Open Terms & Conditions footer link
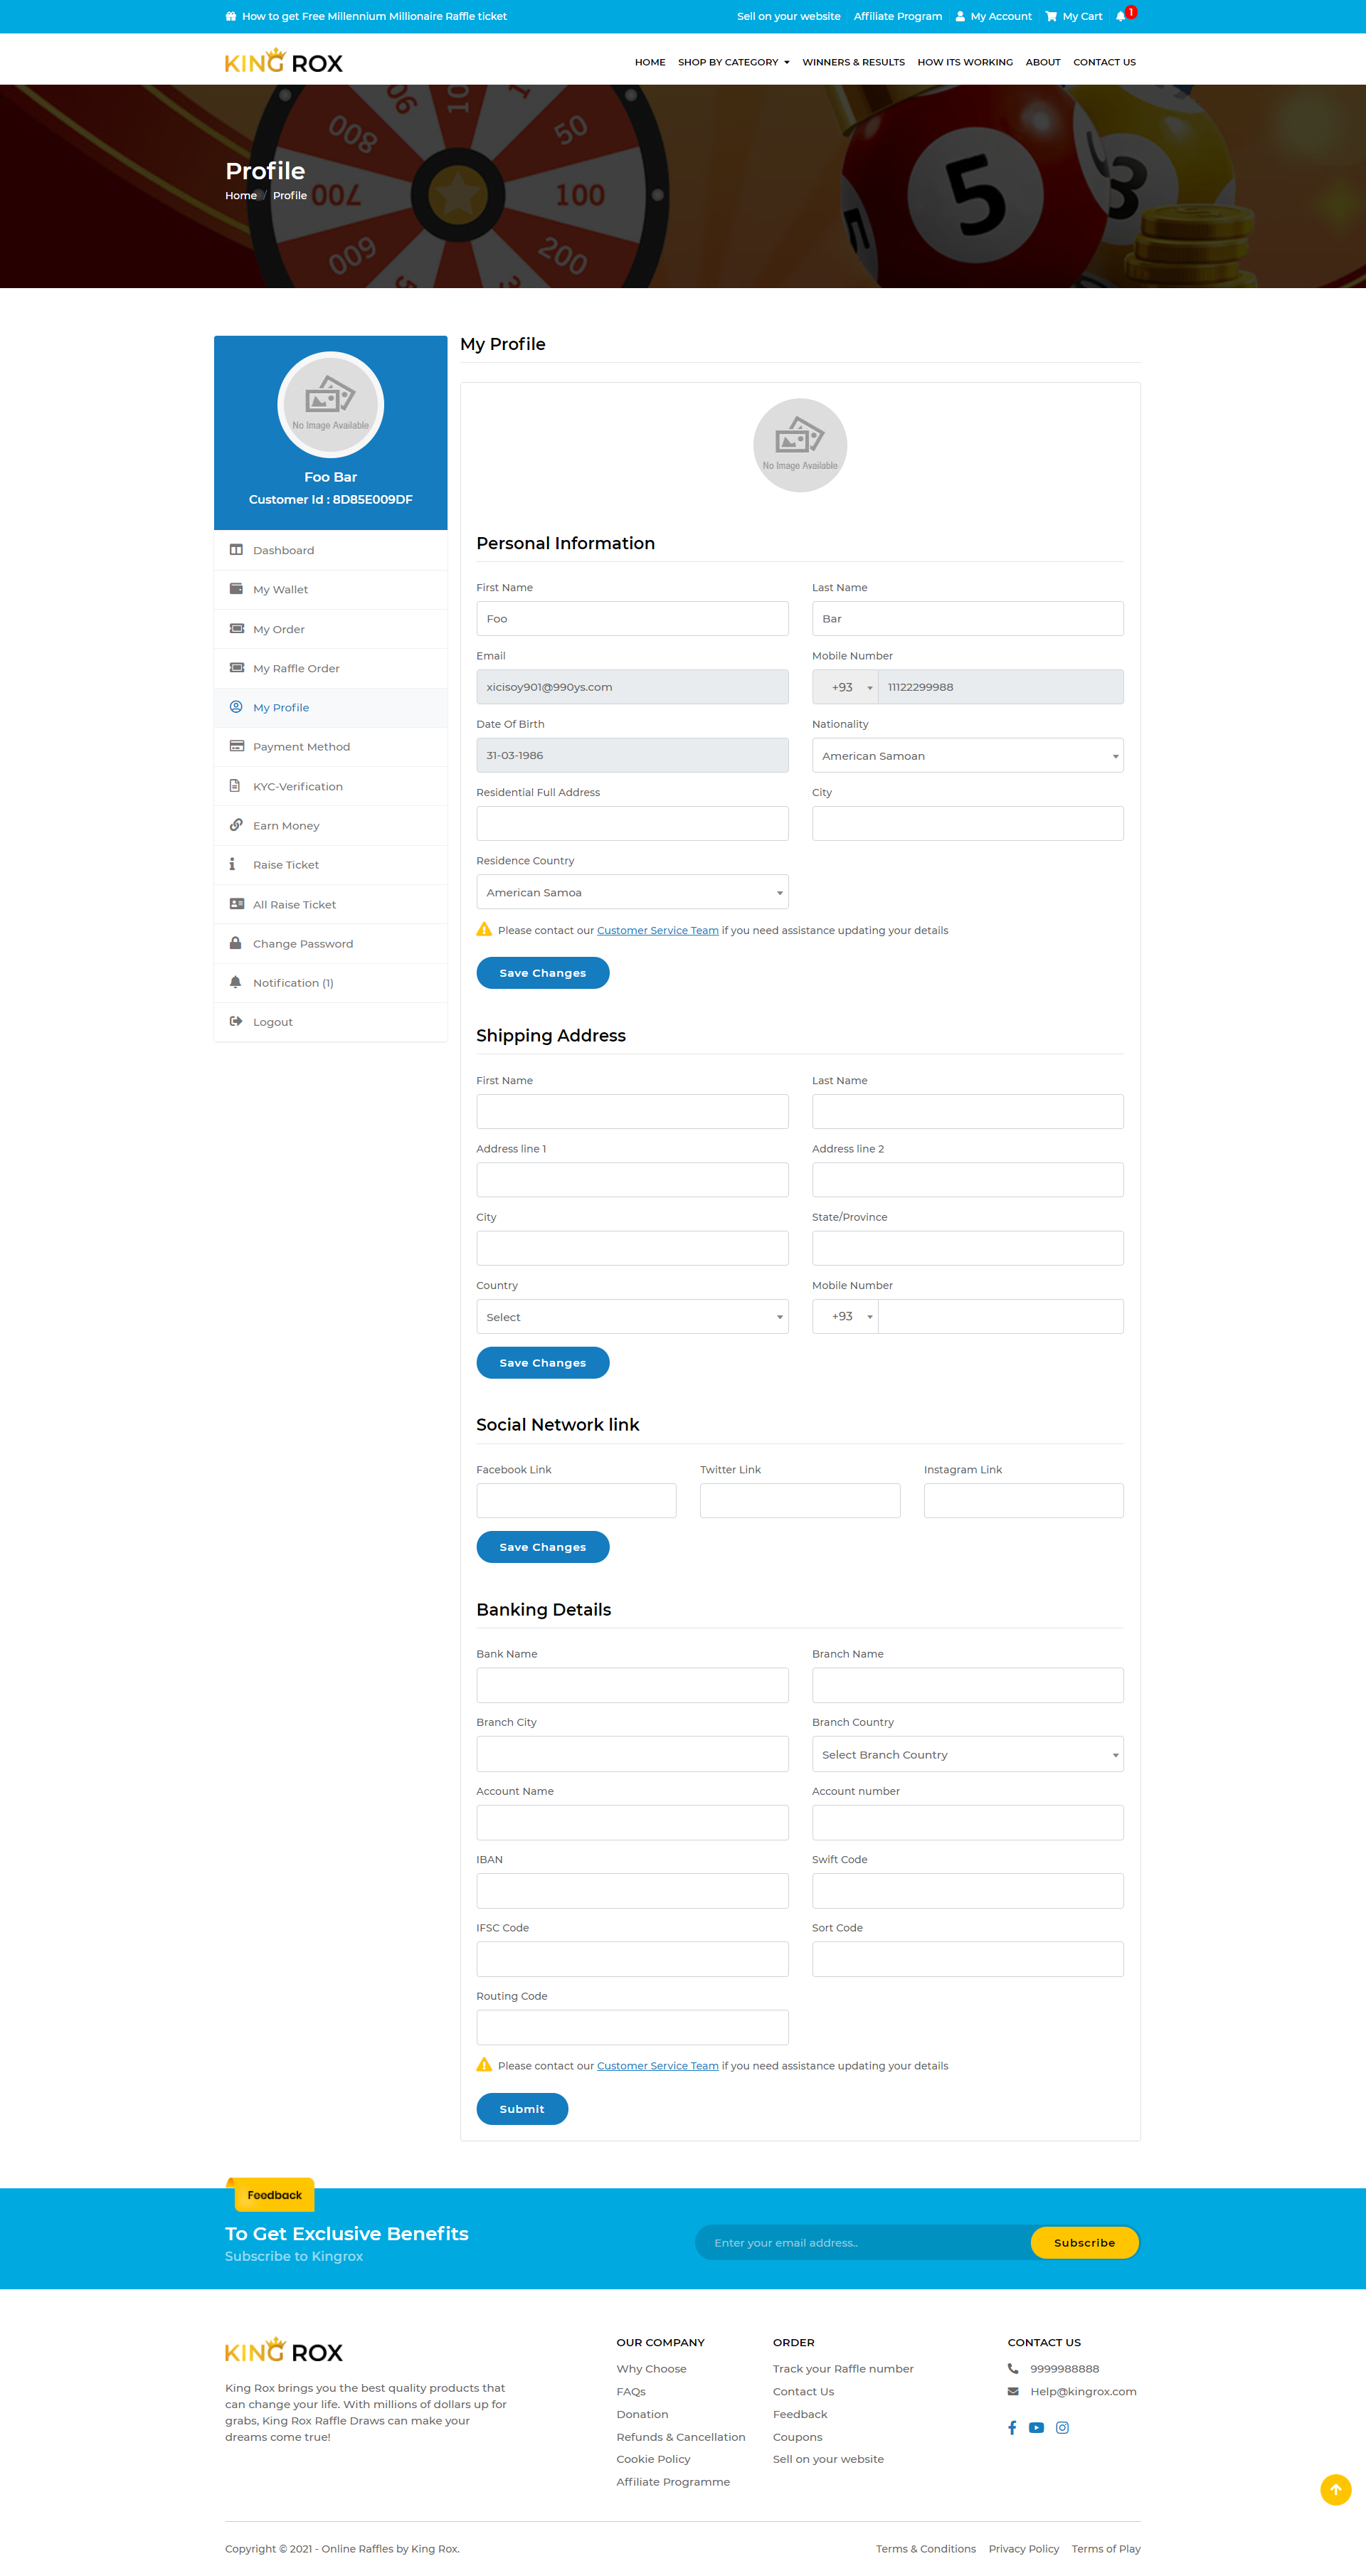 point(925,2549)
